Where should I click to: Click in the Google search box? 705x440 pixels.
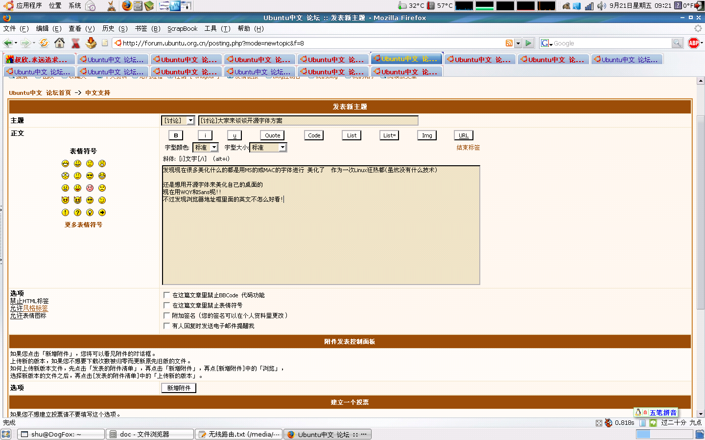pos(612,44)
